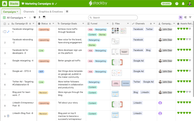Click purple user avatar in LinkedIn Entrepreneur Post row
The height and width of the screenshot is (121, 194).
pyautogui.click(x=160, y=103)
